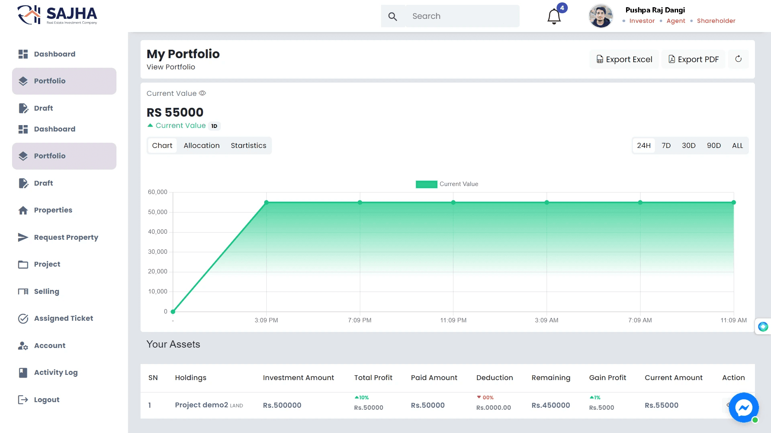The width and height of the screenshot is (771, 433).
Task: Click the Rs.55000 current amount cell
Action: (661, 405)
